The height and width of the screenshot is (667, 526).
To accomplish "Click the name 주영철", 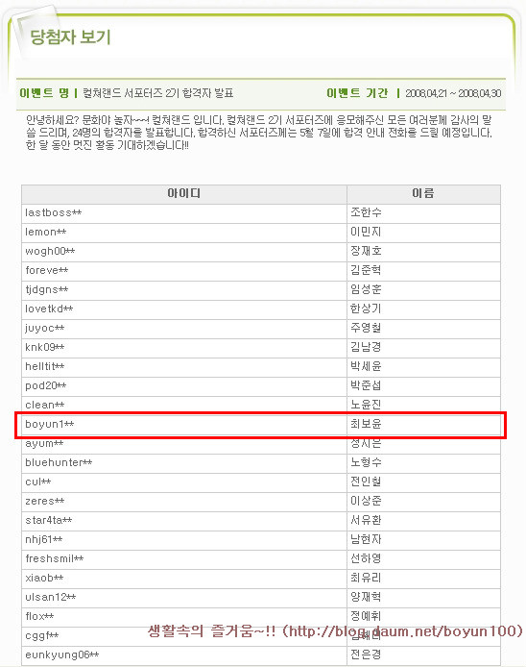I will coord(366,328).
